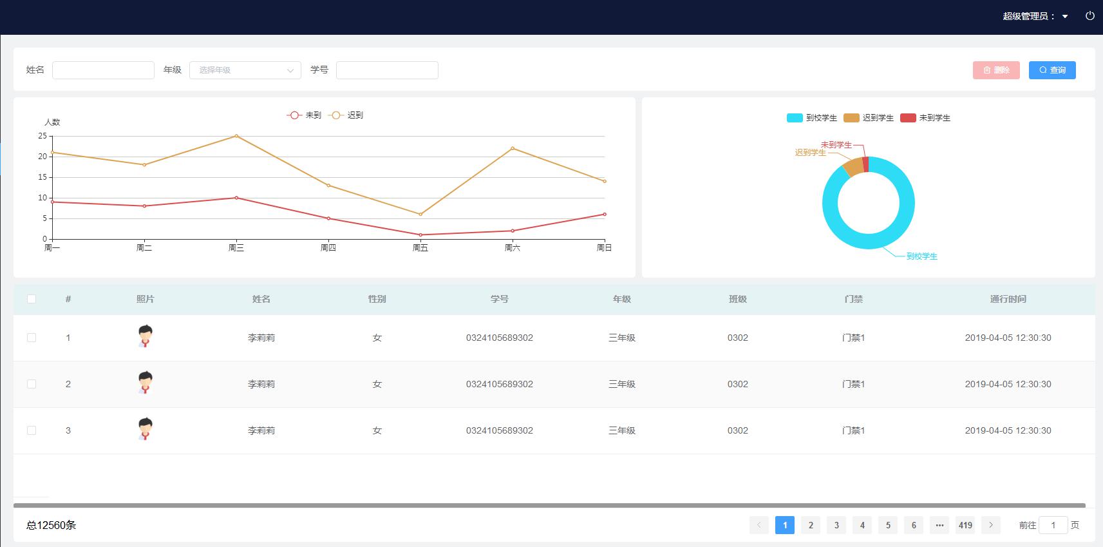Click the power logout icon
Image resolution: width=1103 pixels, height=547 pixels.
1089,16
